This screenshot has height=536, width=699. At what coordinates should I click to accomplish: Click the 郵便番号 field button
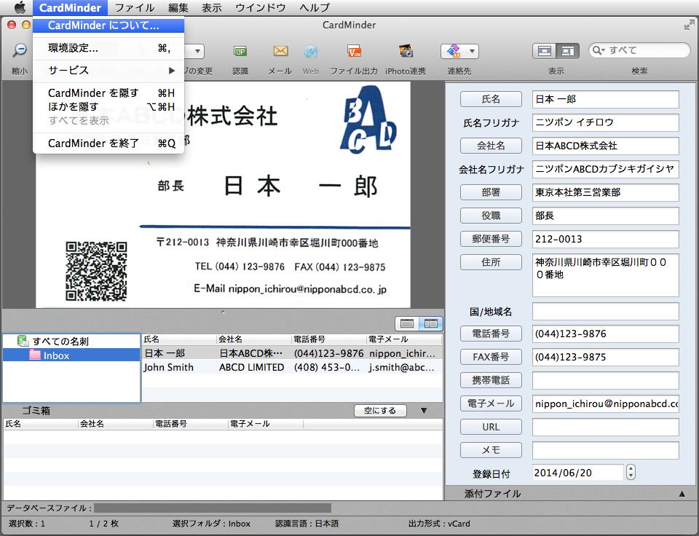pos(491,239)
